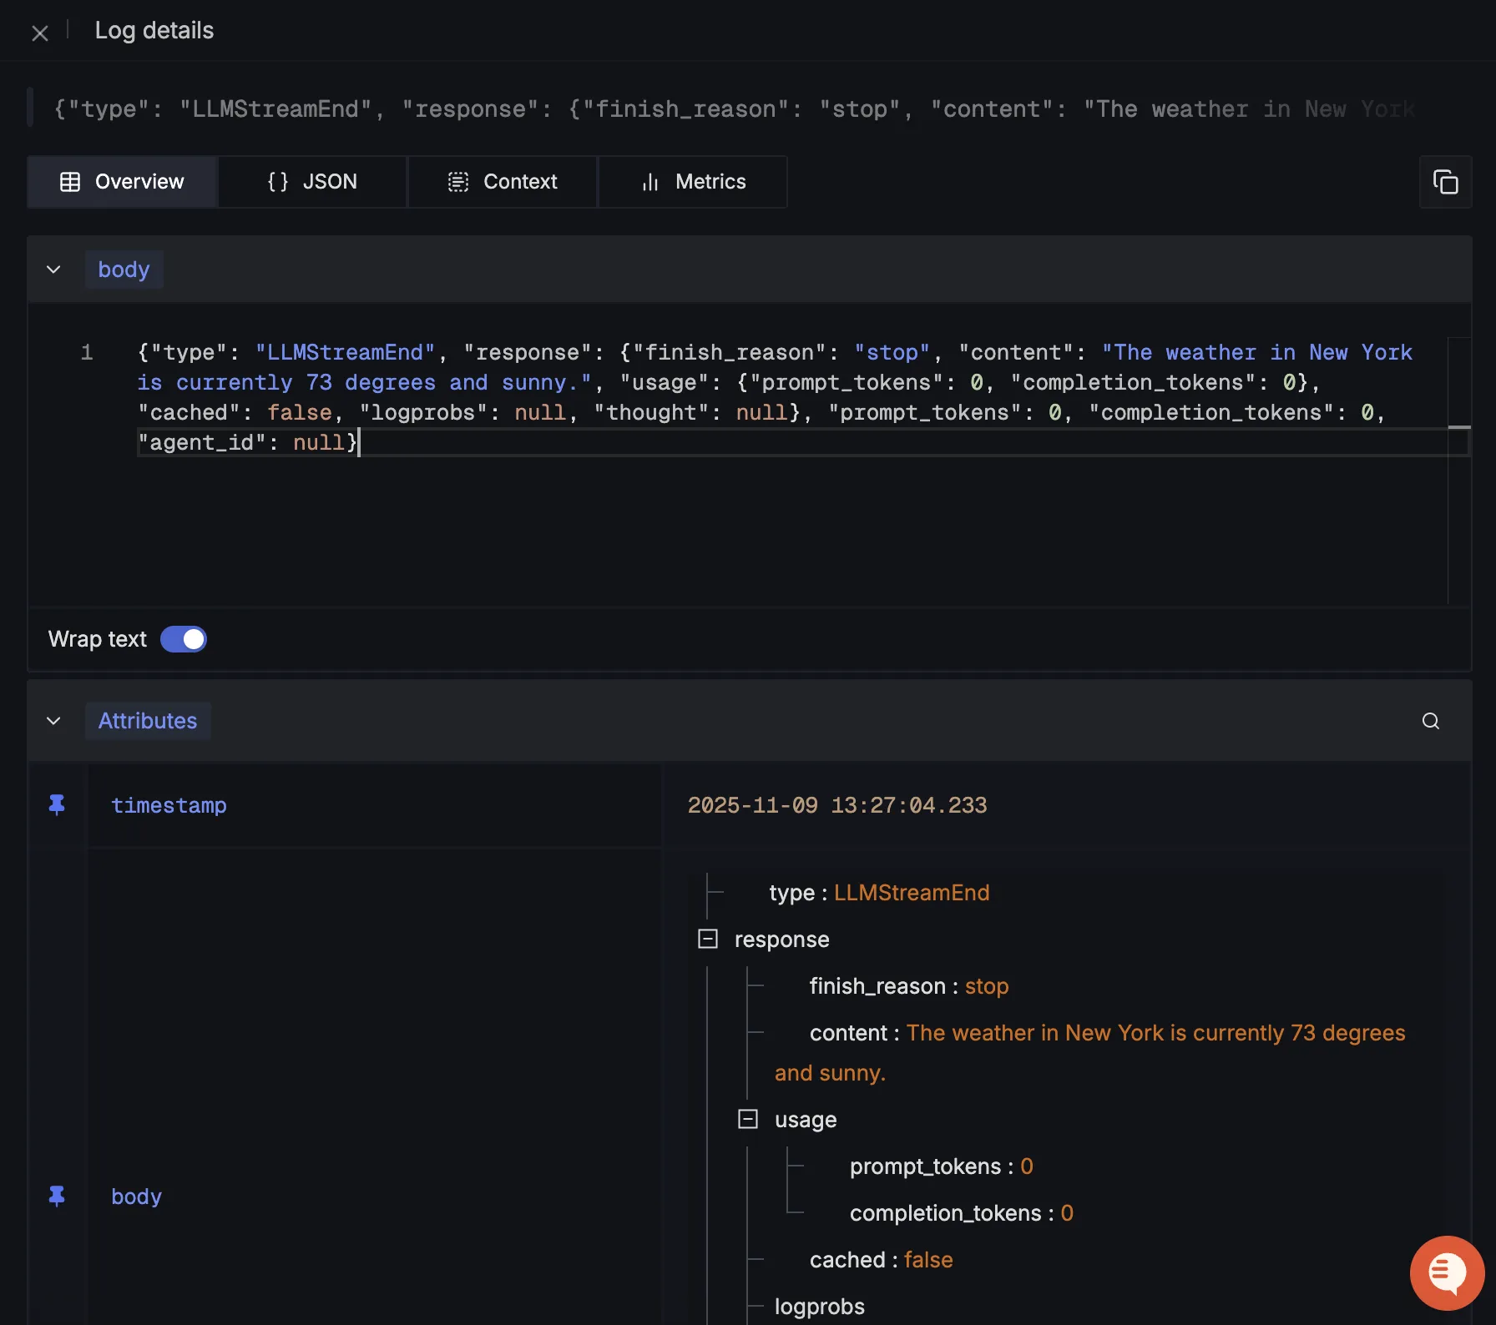This screenshot has width=1496, height=1325.
Task: Open the support chat bubble
Action: 1446,1272
